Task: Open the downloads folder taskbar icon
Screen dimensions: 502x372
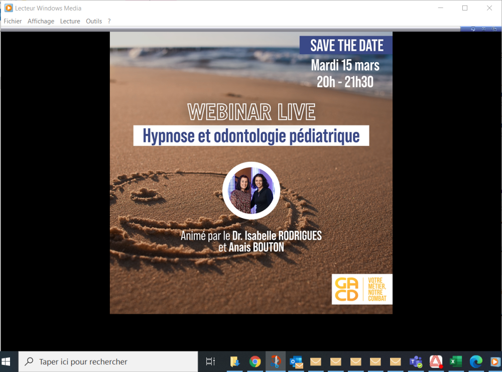Action: [235, 362]
